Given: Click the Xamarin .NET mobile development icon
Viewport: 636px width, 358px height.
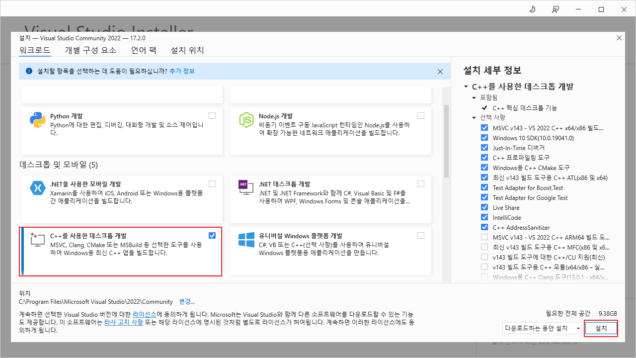Looking at the screenshot, I should point(38,188).
